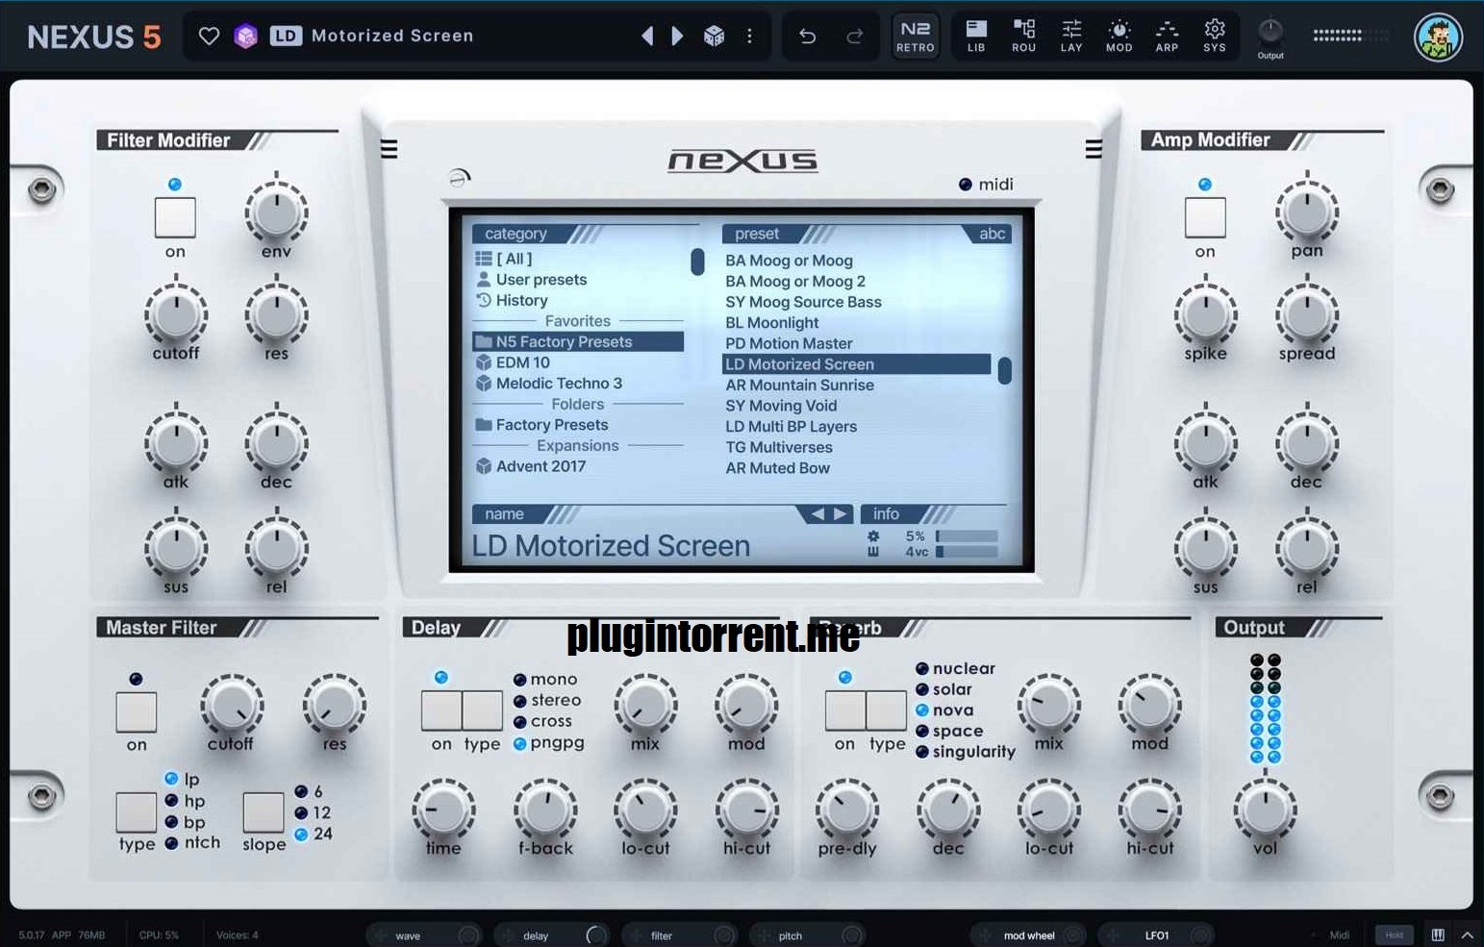The width and height of the screenshot is (1484, 947).
Task: Click the user avatar icon
Action: (x=1438, y=37)
